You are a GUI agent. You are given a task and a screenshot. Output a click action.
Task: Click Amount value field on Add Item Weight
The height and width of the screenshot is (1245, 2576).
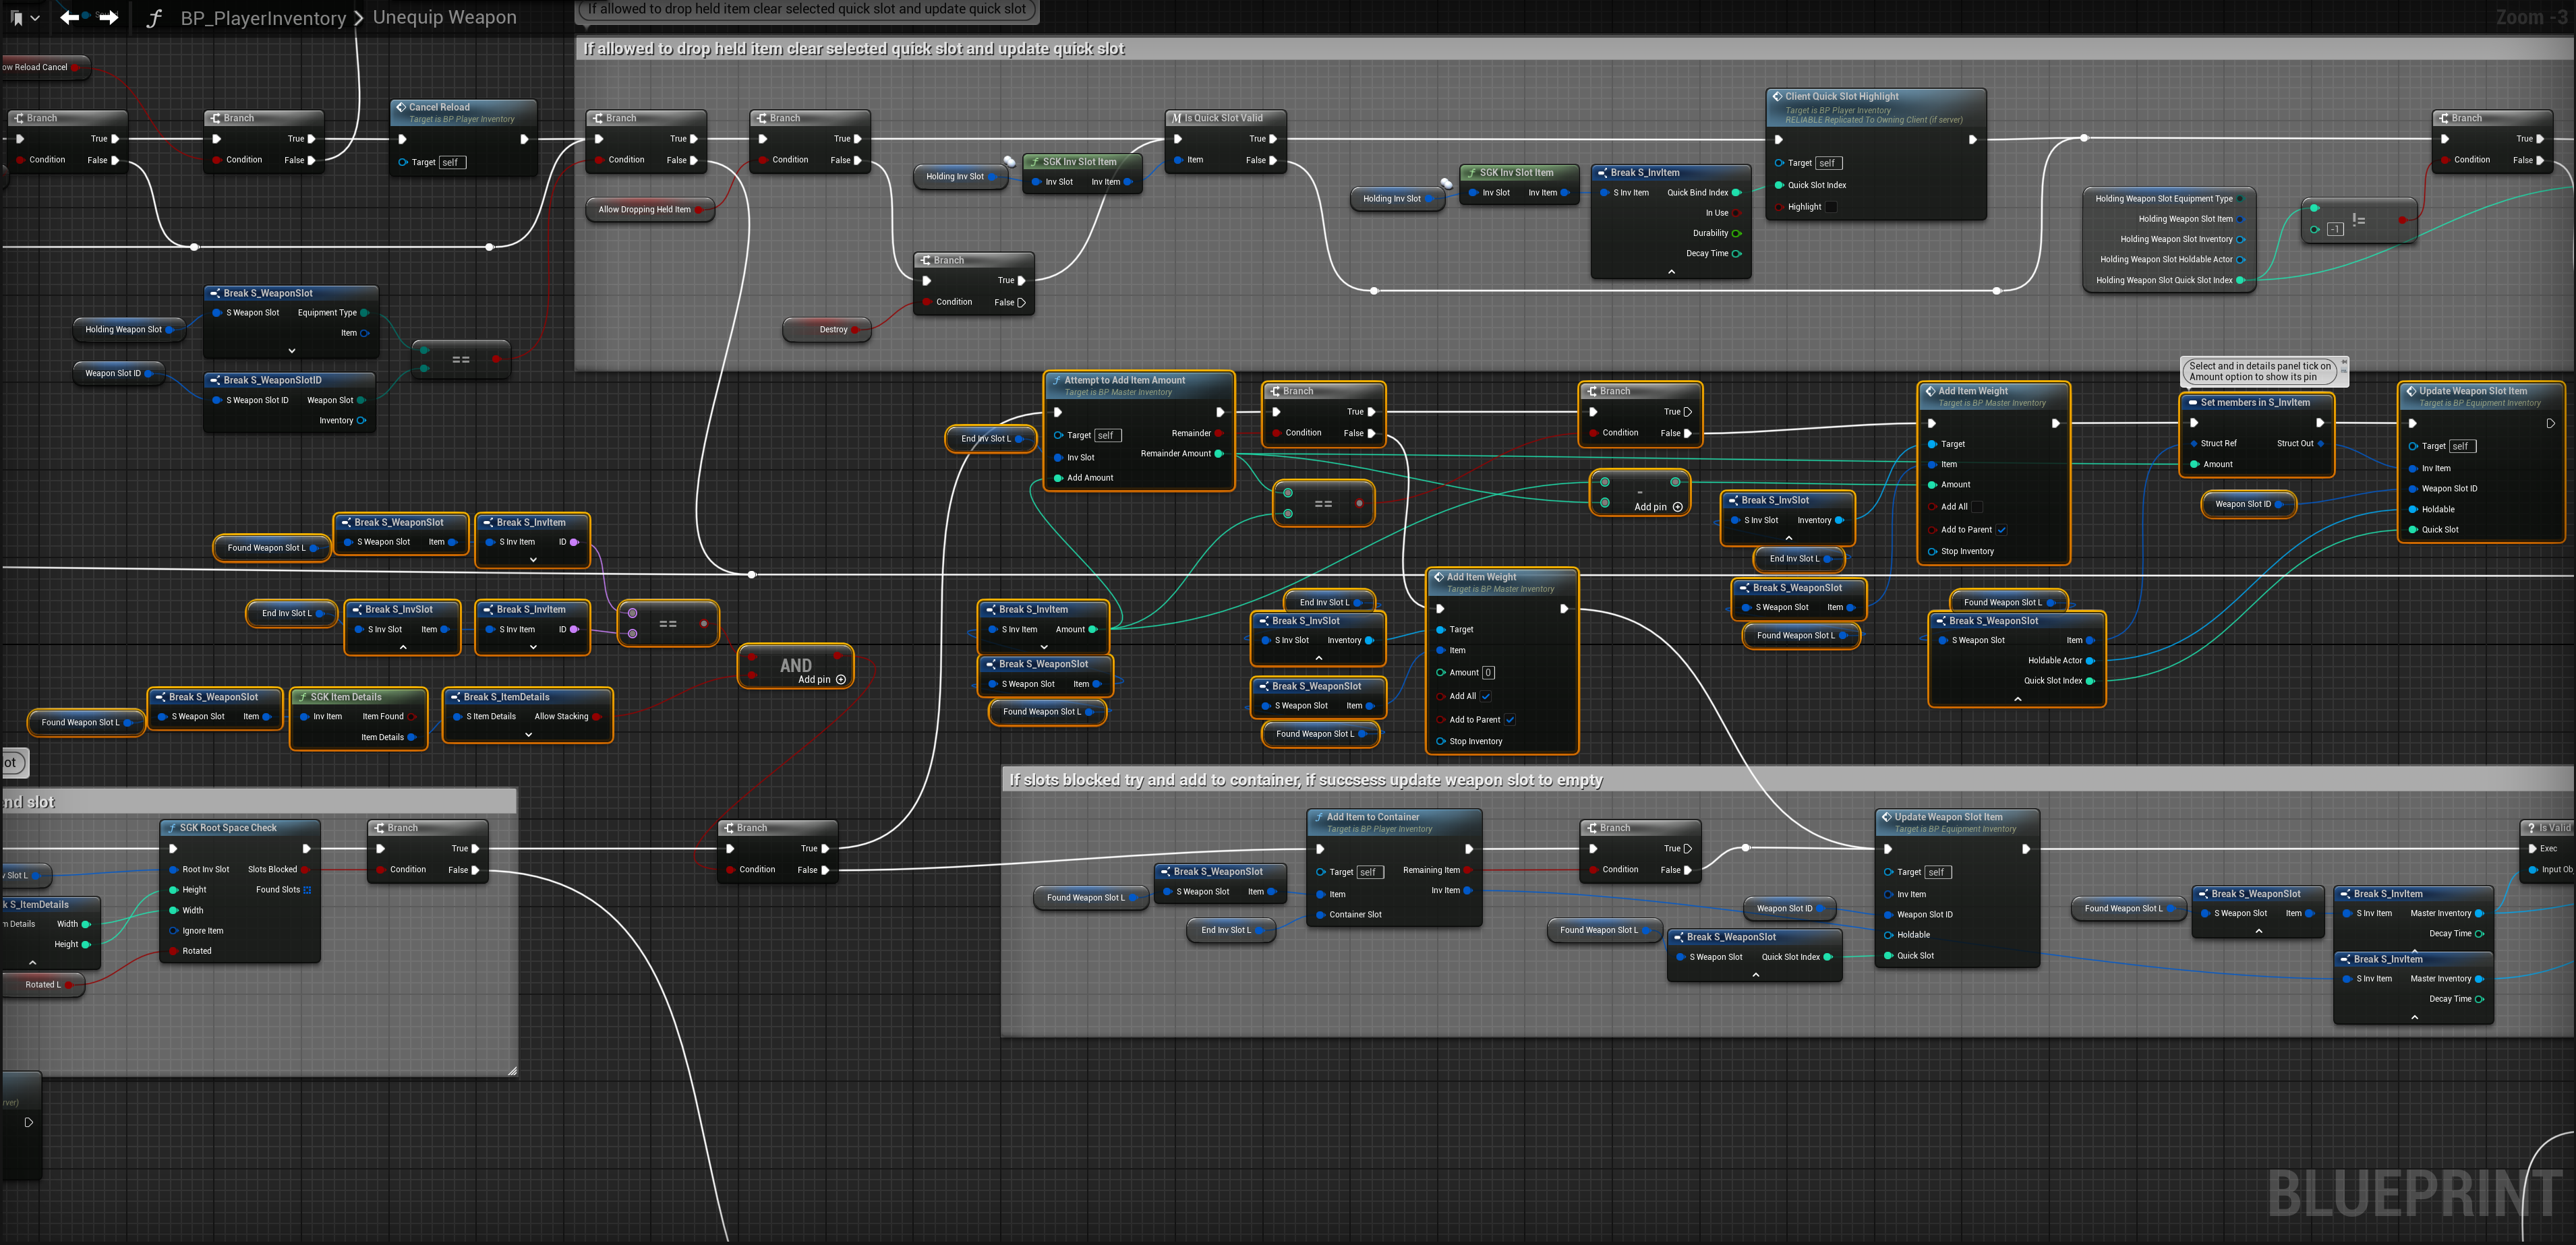click(1488, 673)
